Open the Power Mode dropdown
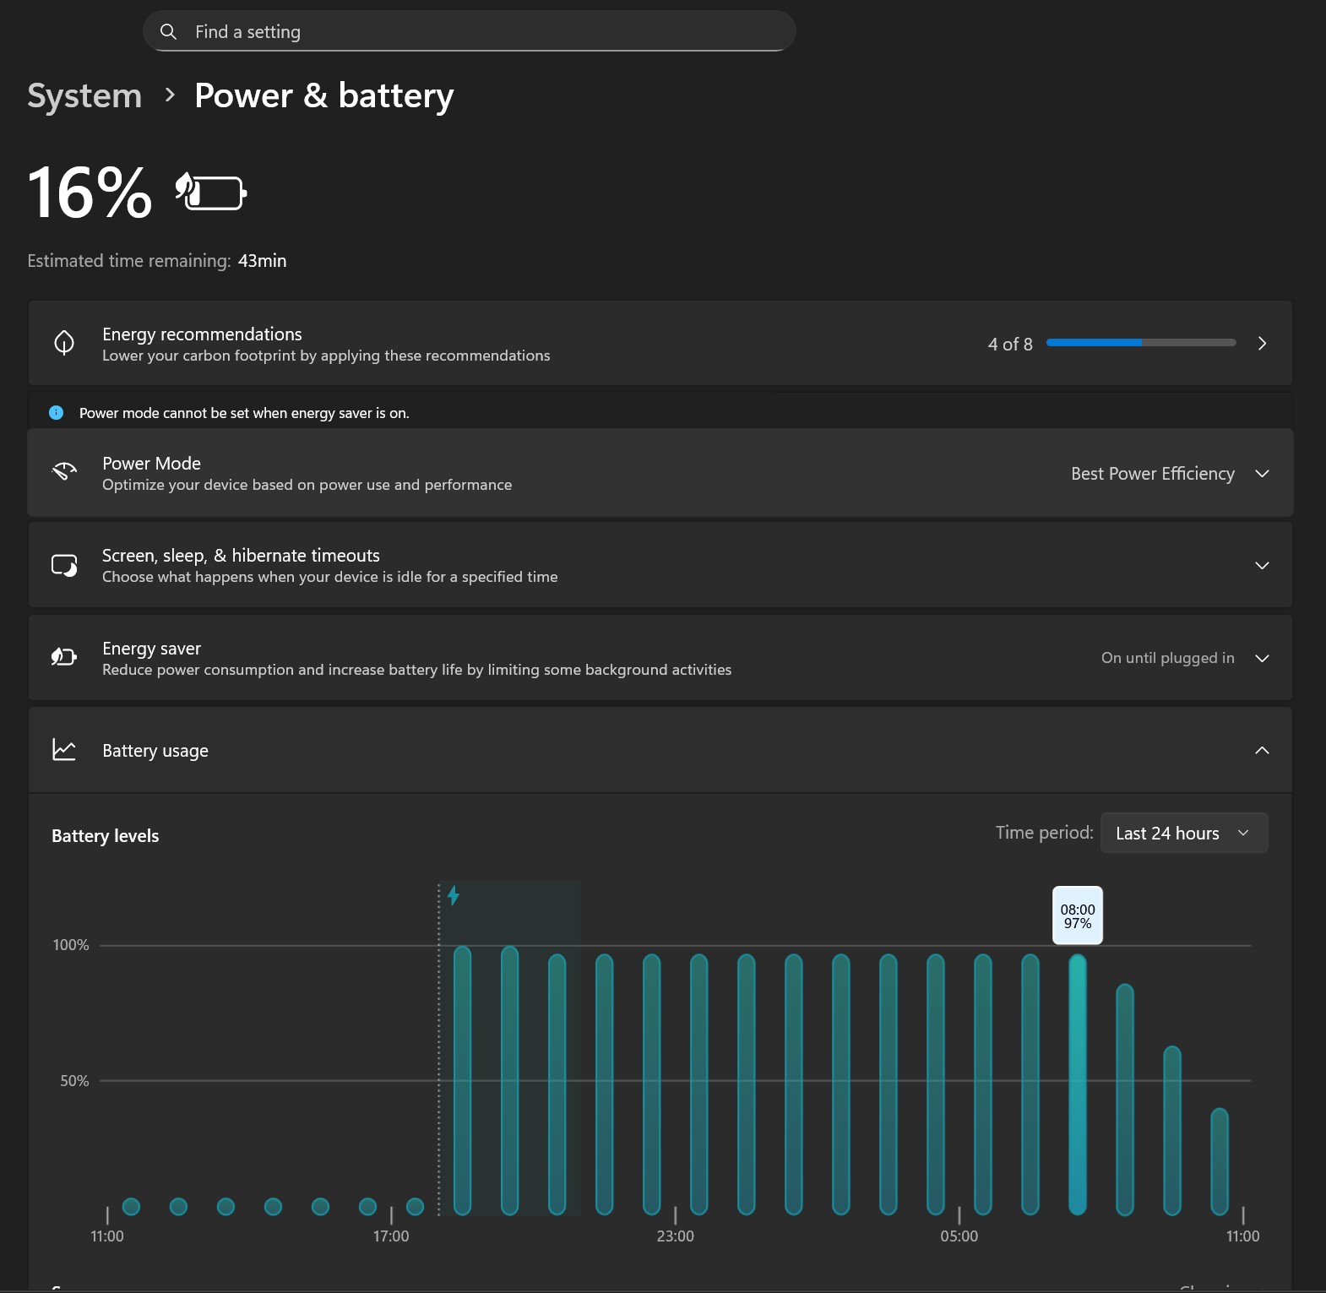1326x1293 pixels. [1169, 474]
